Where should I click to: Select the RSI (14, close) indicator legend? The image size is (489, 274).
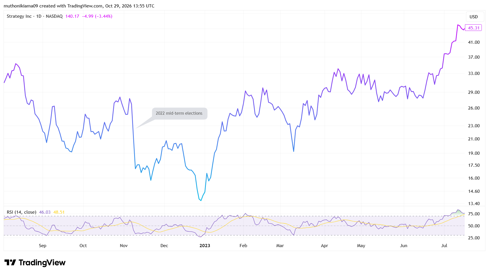click(22, 212)
